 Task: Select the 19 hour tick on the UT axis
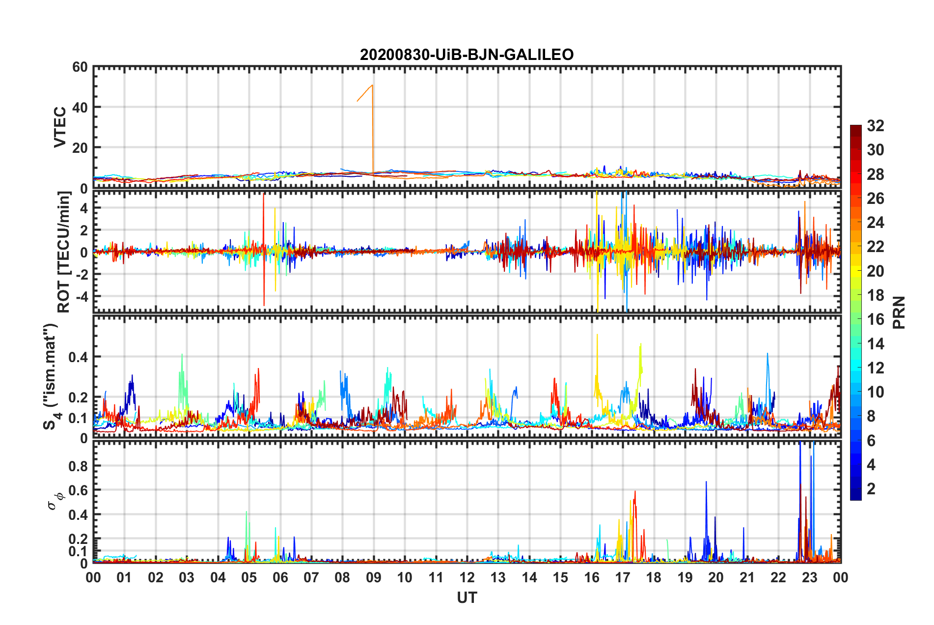[x=685, y=577]
